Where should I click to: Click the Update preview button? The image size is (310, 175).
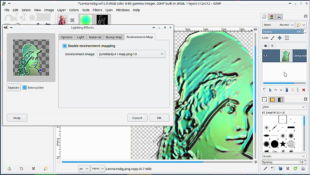(14, 87)
